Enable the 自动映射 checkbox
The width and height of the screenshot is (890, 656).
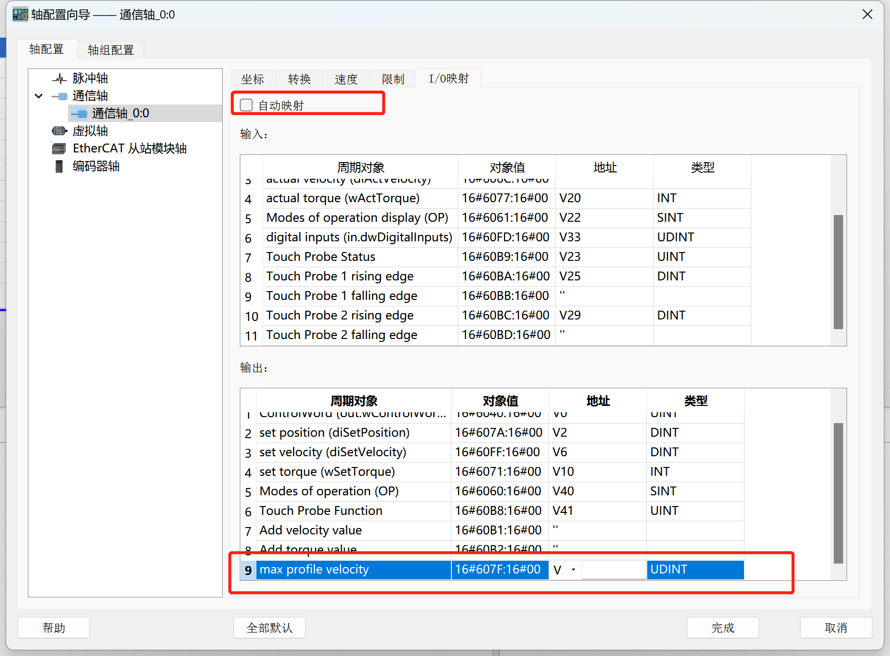pos(246,105)
